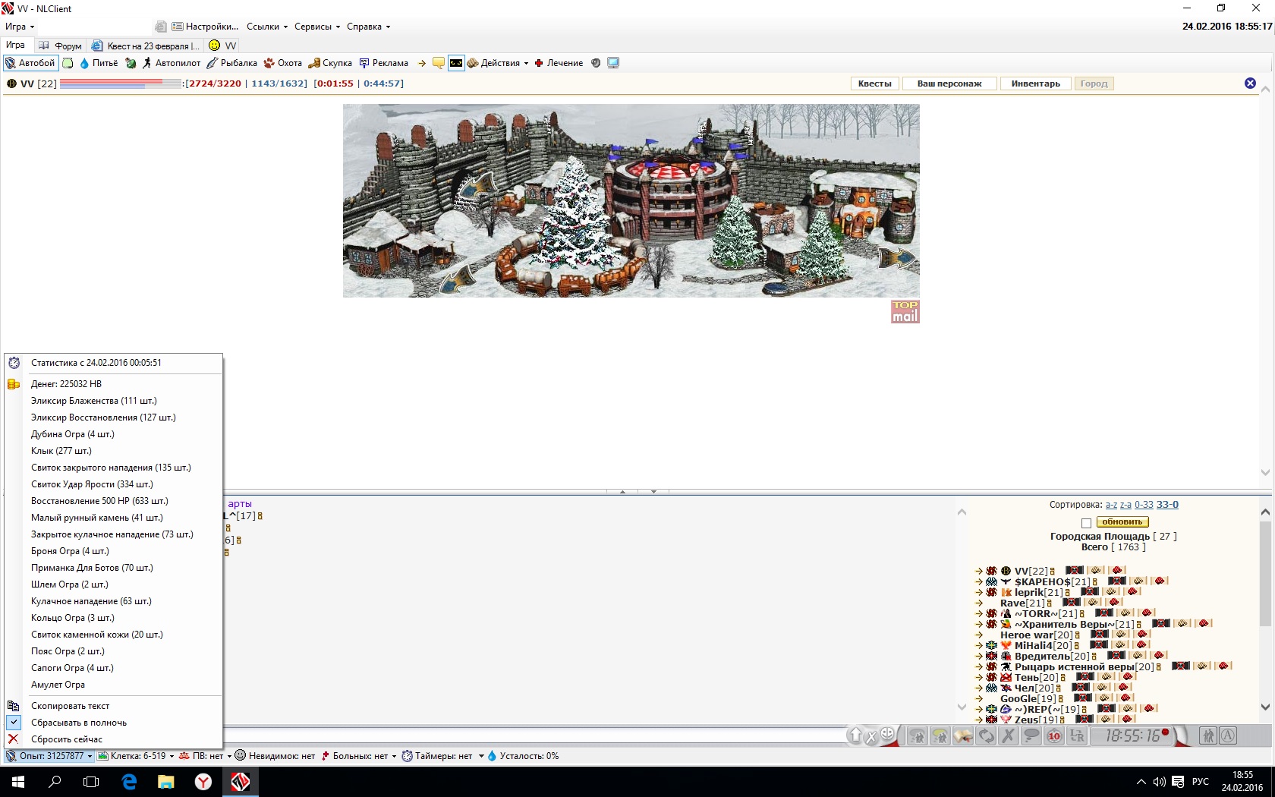Viewport: 1275px width, 797px height.
Task: Switch to Квест на 23 февраля tab
Action: [x=146, y=46]
